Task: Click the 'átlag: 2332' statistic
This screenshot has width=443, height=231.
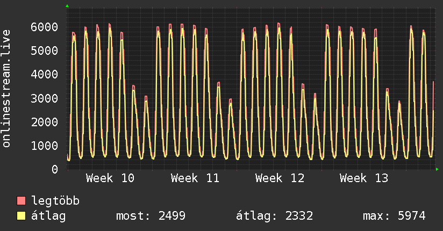Action: coord(275,216)
